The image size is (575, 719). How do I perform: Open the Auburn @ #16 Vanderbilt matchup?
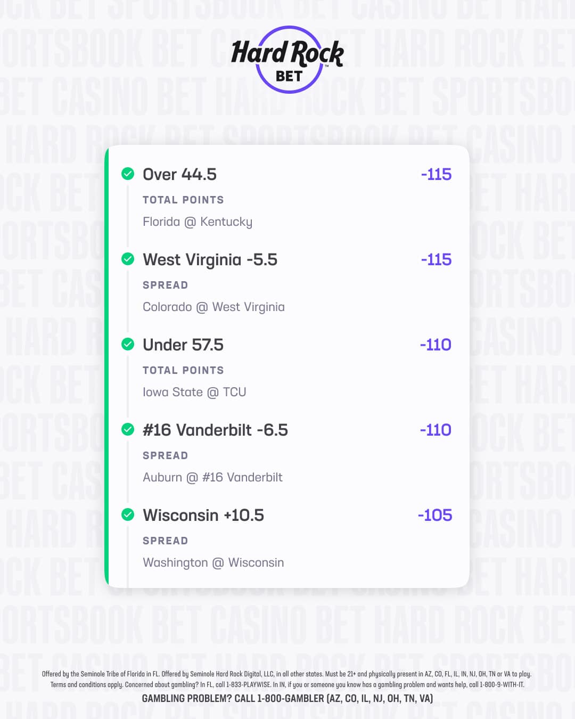(x=212, y=477)
